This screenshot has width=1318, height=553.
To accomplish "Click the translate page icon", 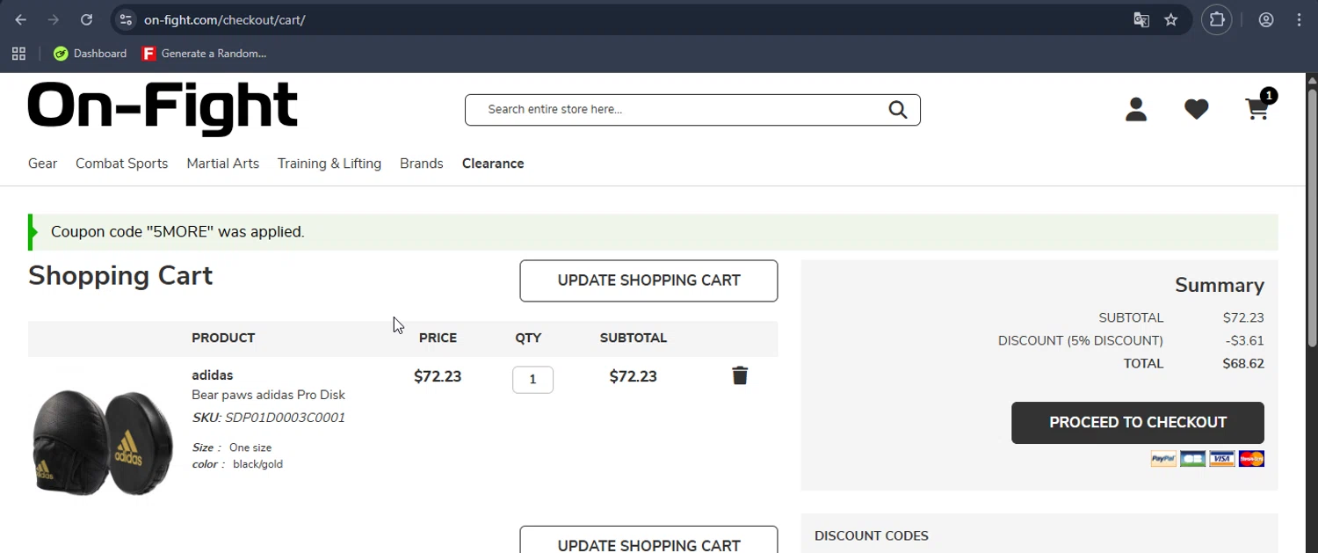I will 1141,19.
